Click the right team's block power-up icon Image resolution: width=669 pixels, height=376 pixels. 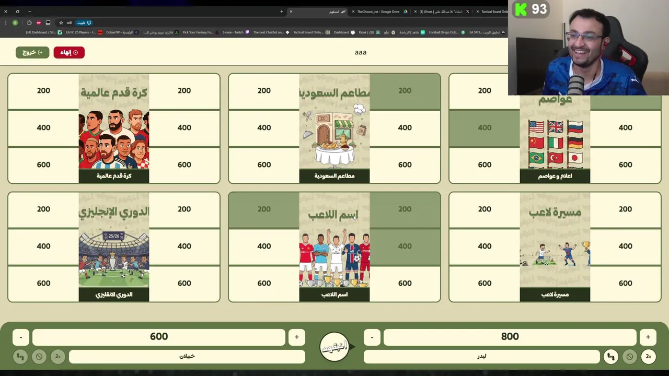click(629, 357)
